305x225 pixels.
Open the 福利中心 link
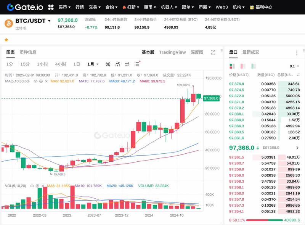[264, 7]
